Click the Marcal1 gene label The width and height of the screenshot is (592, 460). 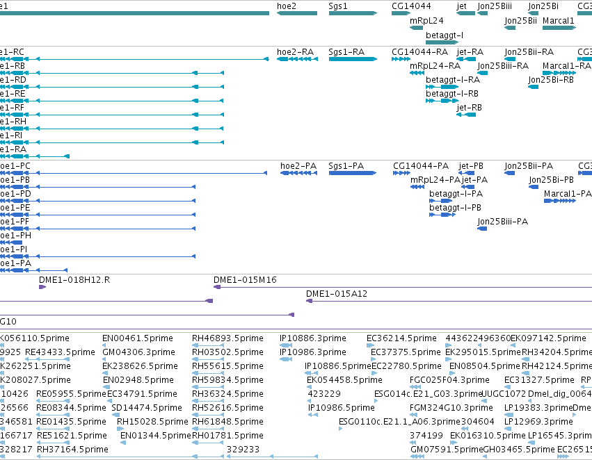pos(559,21)
